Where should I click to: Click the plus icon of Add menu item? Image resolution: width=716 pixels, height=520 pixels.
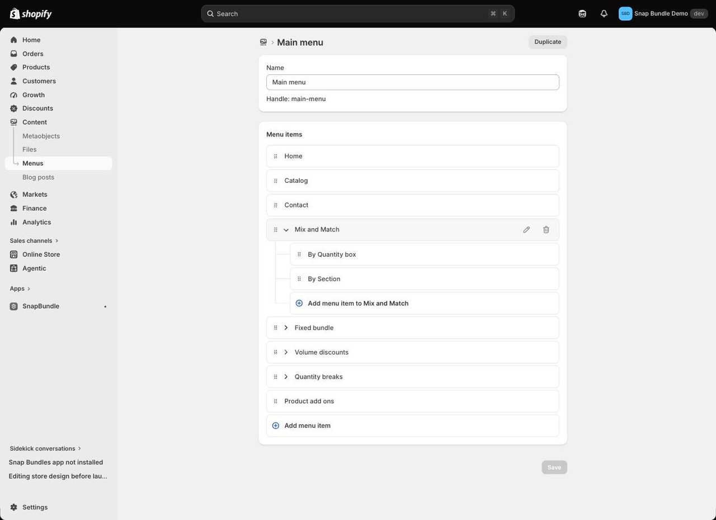[276, 426]
